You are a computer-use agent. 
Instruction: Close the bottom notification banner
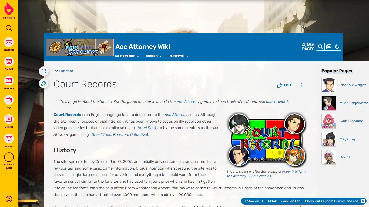click(x=363, y=201)
